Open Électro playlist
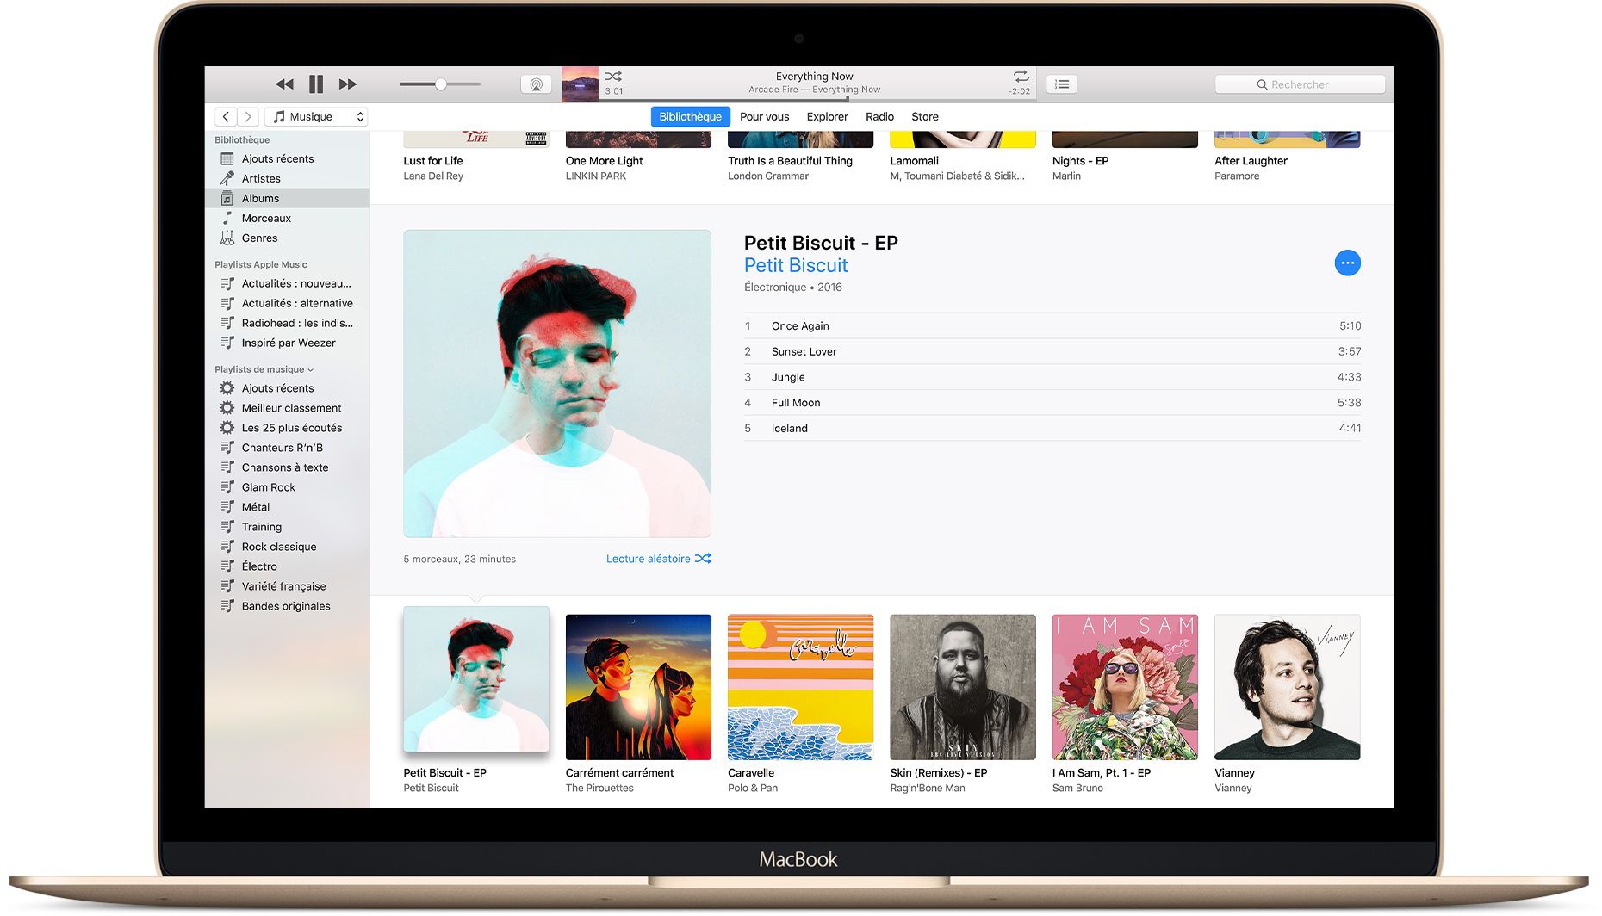 point(287,566)
